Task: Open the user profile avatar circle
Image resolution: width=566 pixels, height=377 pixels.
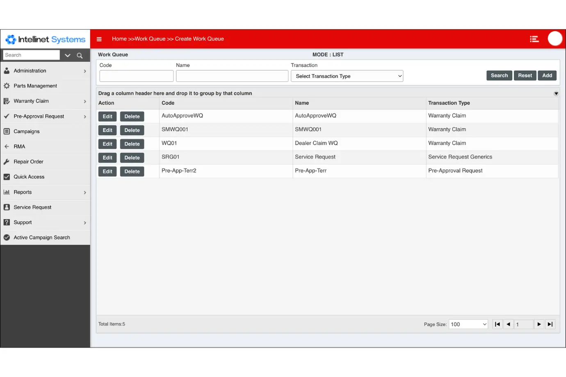Action: pyautogui.click(x=555, y=39)
